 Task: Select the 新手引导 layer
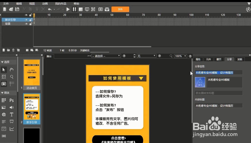tap(10, 20)
